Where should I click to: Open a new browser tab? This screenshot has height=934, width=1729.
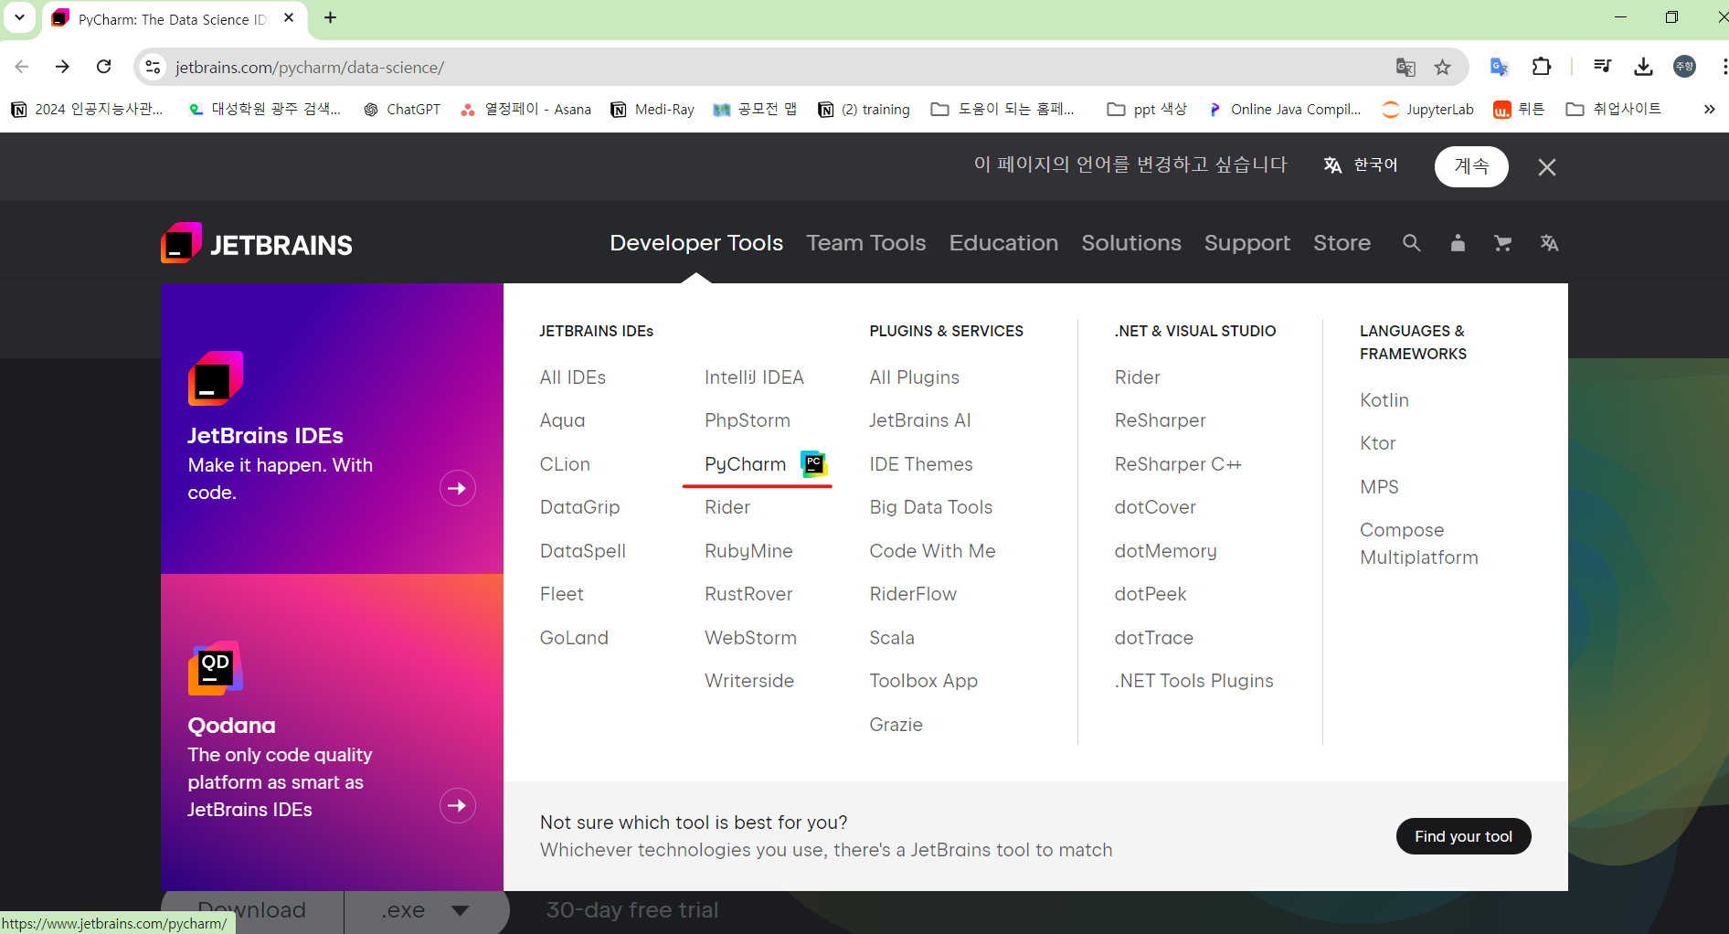coord(330,18)
